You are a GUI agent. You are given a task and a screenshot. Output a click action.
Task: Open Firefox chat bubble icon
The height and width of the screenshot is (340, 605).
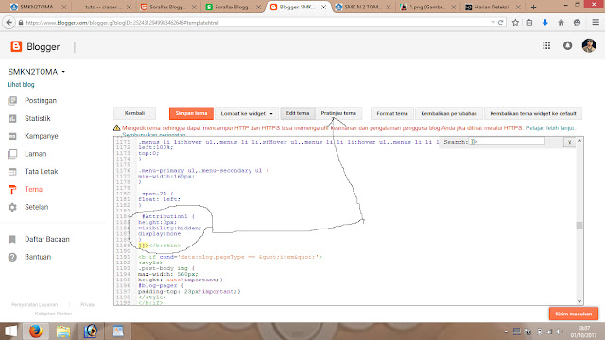coord(577,23)
